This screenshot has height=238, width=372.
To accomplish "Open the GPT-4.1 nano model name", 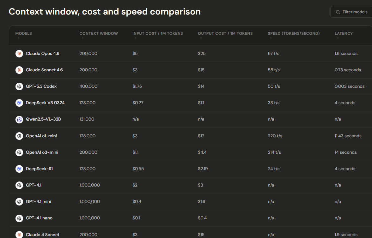I will pyautogui.click(x=39, y=218).
